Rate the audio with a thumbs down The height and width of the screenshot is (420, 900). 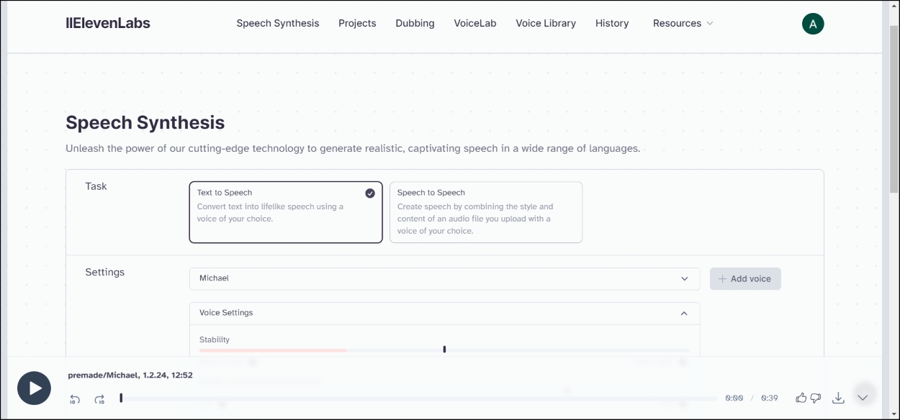pyautogui.click(x=816, y=398)
